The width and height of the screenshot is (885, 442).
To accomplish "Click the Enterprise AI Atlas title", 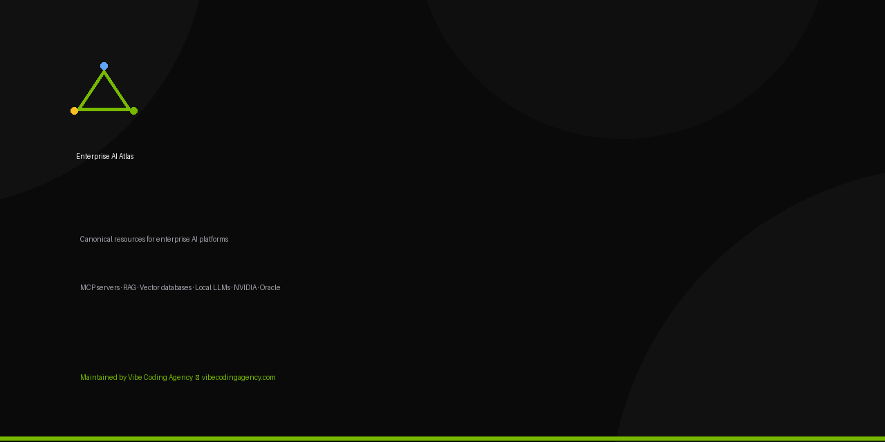I will 105,157.
